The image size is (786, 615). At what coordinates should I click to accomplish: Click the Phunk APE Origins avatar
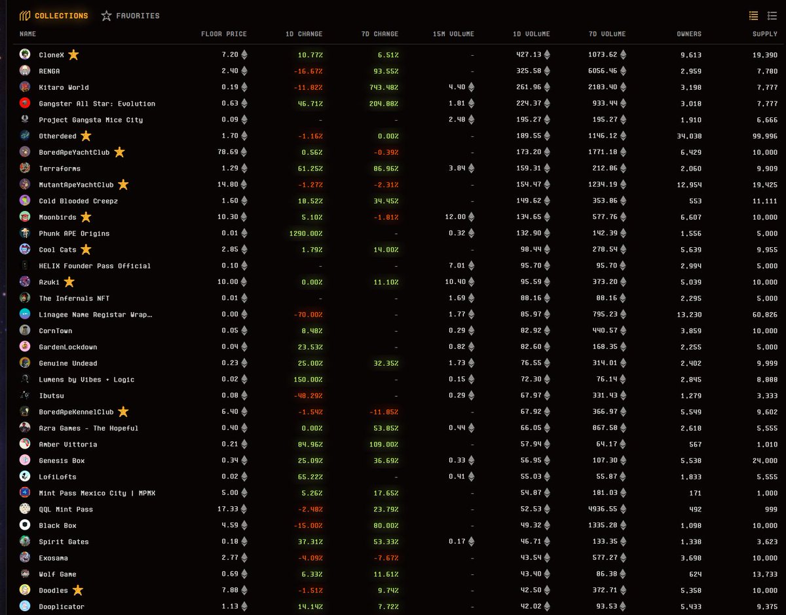(x=25, y=233)
